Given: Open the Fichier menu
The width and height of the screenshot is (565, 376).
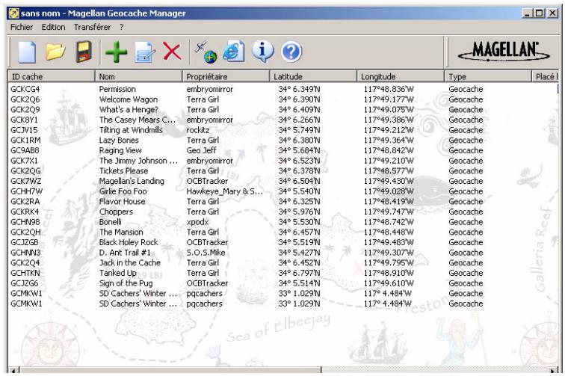Looking at the screenshot, I should coord(22,27).
